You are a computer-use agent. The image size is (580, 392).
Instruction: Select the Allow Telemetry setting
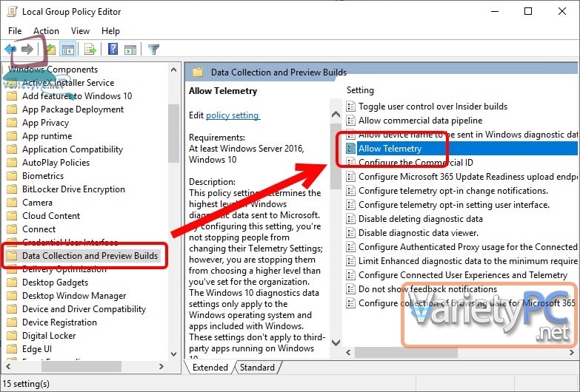point(390,149)
